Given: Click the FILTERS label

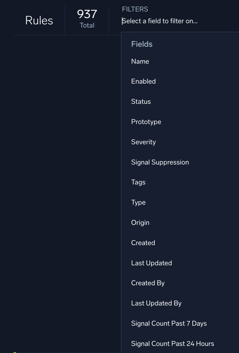Looking at the screenshot, I should (135, 9).
